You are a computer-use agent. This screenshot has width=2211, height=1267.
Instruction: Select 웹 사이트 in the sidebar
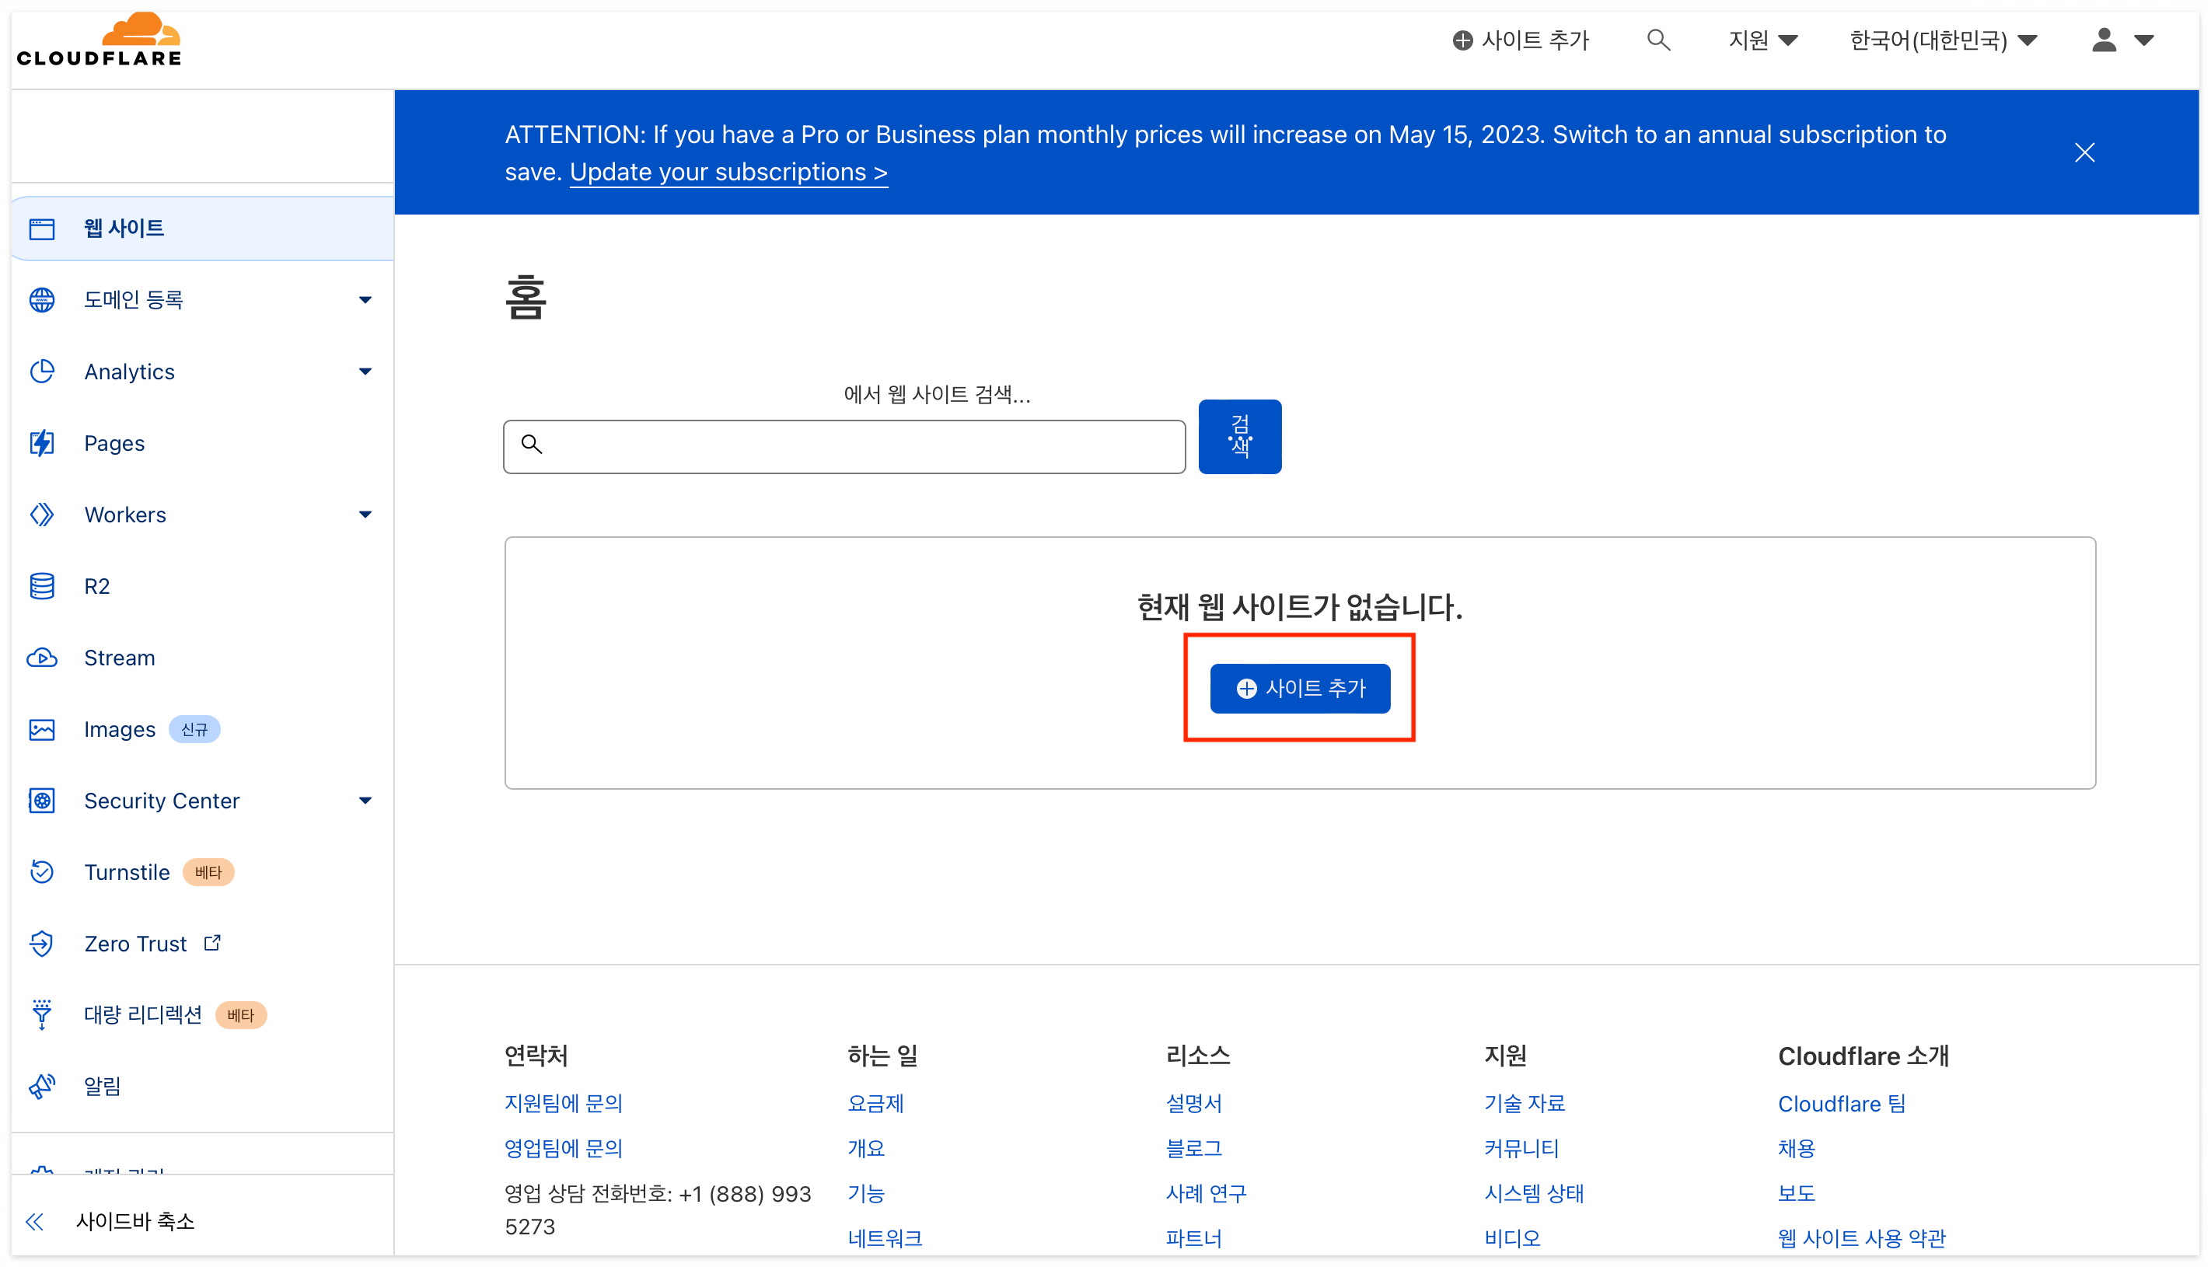pyautogui.click(x=124, y=228)
